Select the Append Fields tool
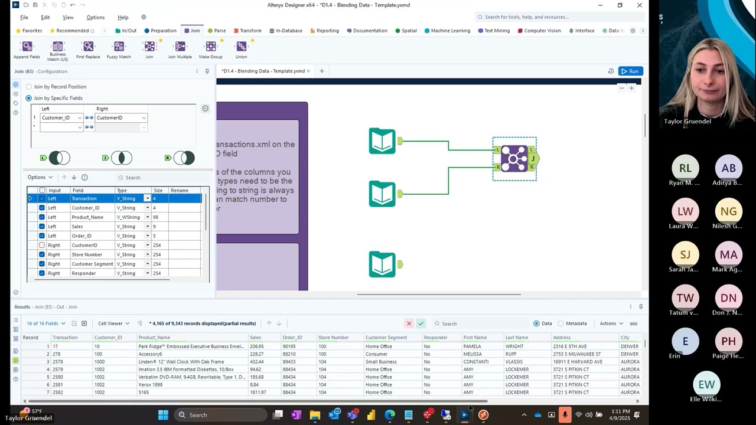 tap(27, 50)
